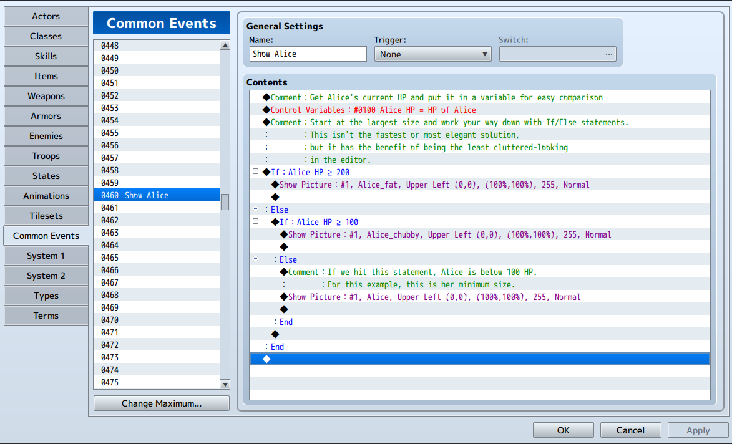732x444 pixels.
Task: Open the Animations tab
Action: [x=46, y=196]
